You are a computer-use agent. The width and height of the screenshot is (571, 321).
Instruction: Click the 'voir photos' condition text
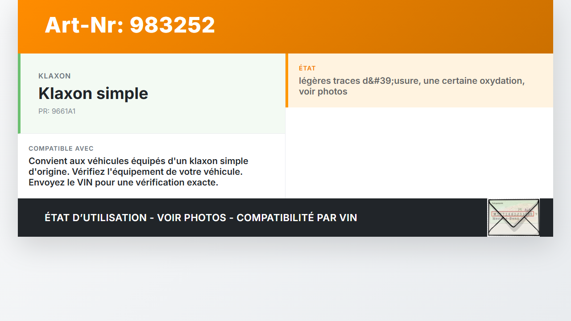coord(323,91)
